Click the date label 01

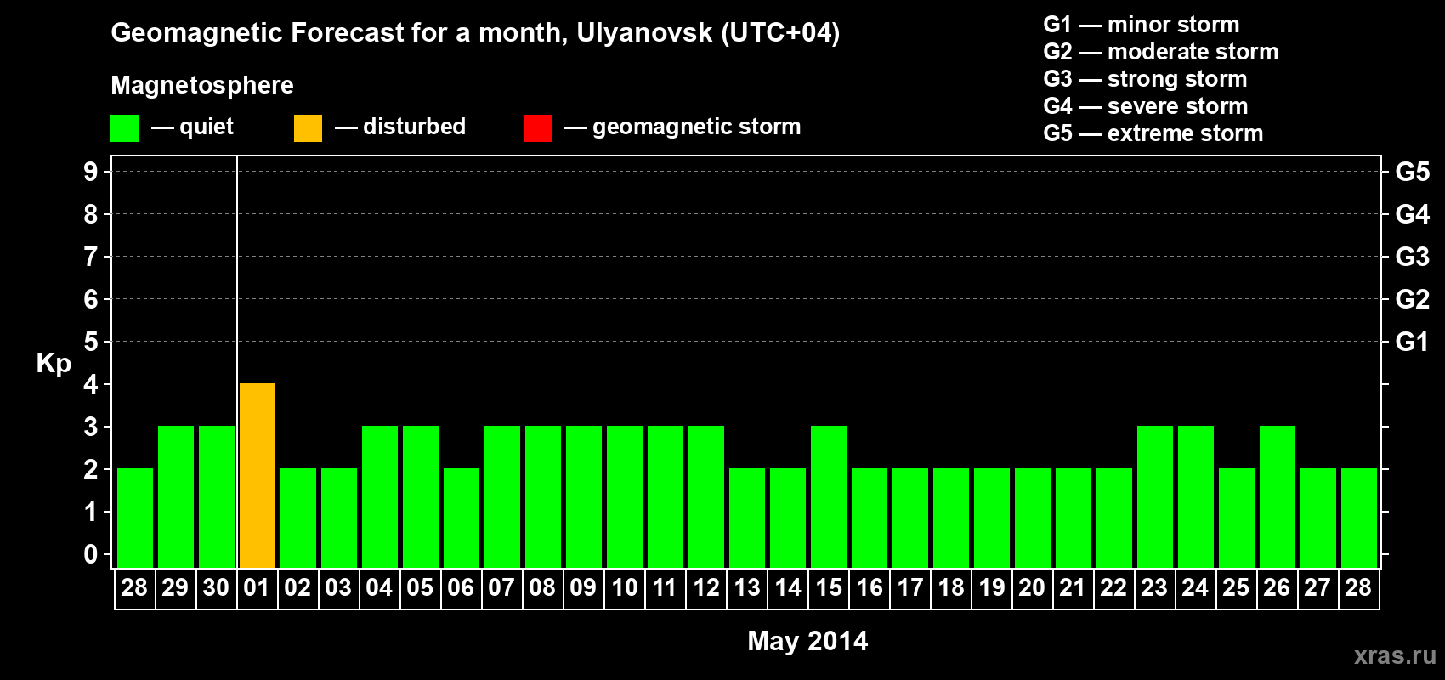pyautogui.click(x=257, y=587)
